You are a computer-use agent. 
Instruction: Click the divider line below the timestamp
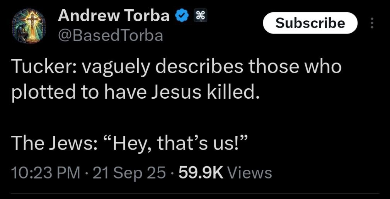tap(195, 193)
